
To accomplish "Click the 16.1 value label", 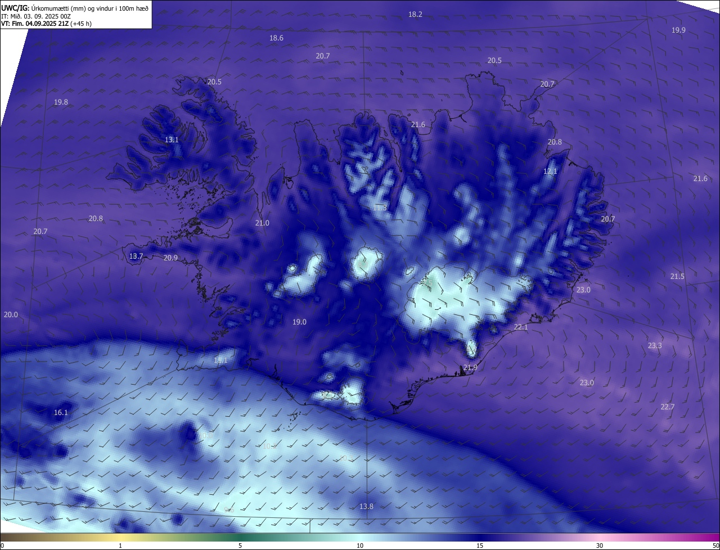I will coord(61,412).
